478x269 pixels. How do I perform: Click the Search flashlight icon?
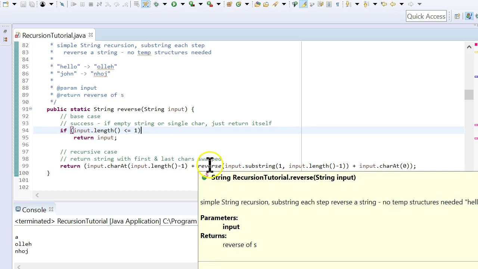point(275,4)
